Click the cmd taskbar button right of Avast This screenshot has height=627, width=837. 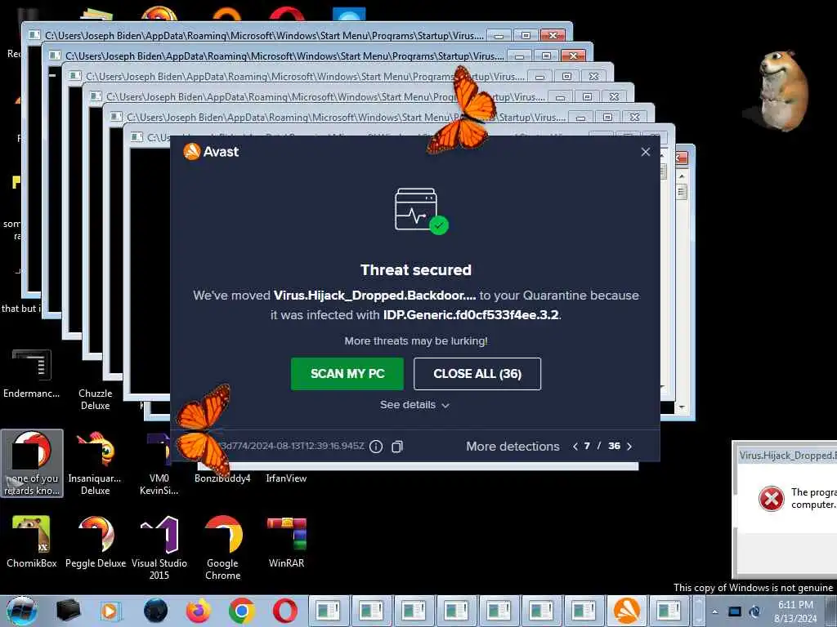669,611
